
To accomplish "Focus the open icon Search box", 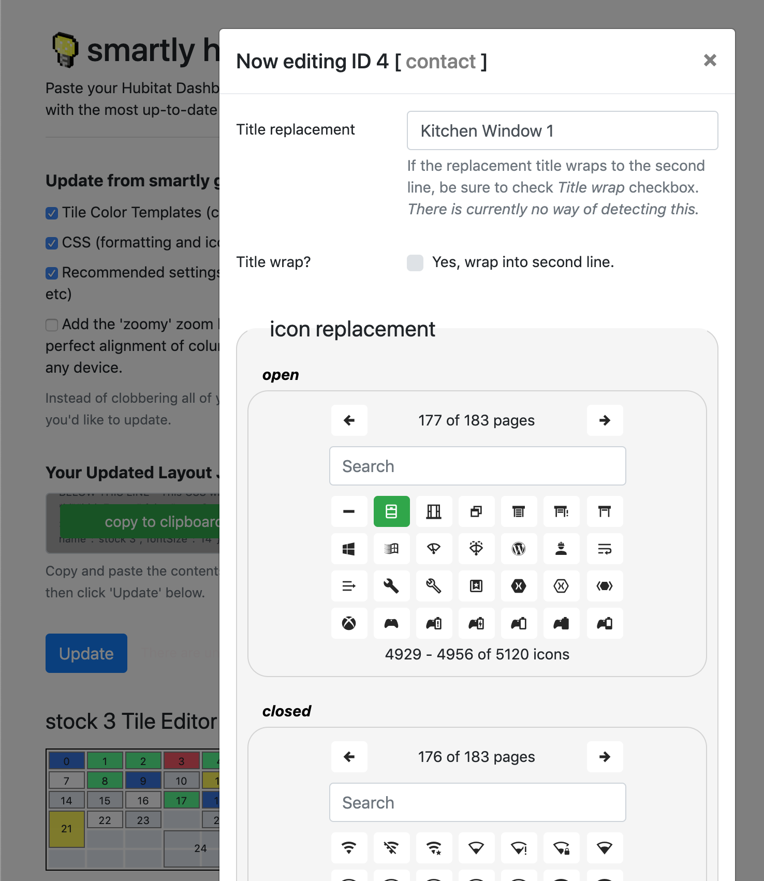I will [x=477, y=466].
